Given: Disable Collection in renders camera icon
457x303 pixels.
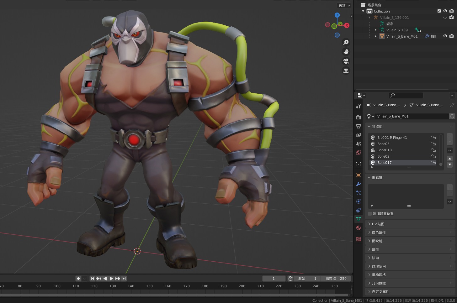Looking at the screenshot, I should (x=451, y=11).
